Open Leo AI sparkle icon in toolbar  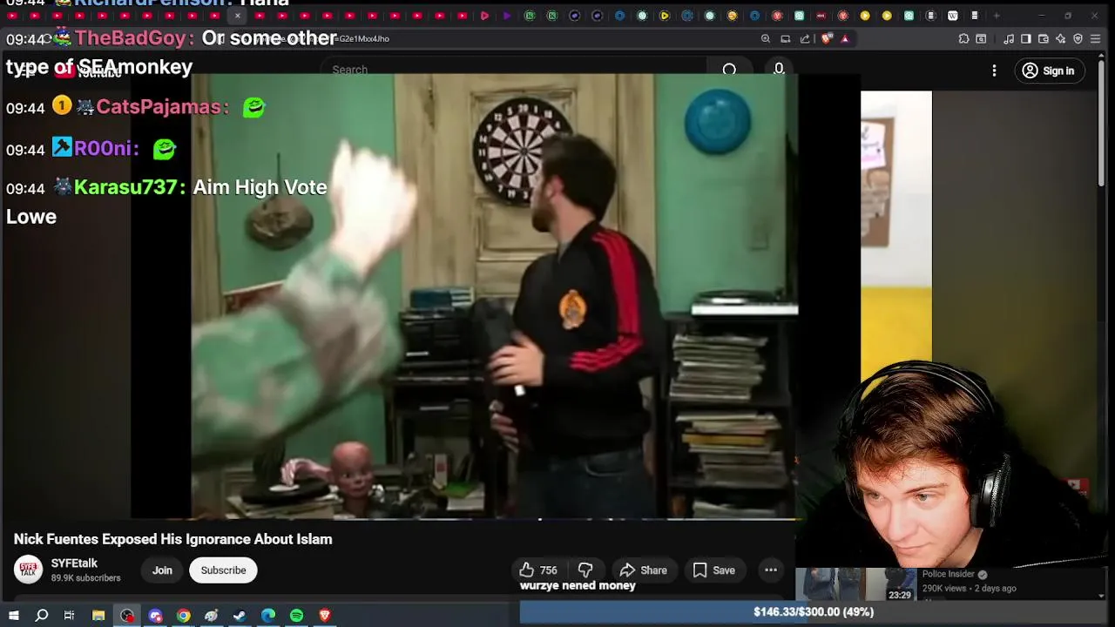click(1060, 38)
